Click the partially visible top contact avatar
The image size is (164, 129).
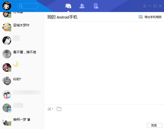7,15
